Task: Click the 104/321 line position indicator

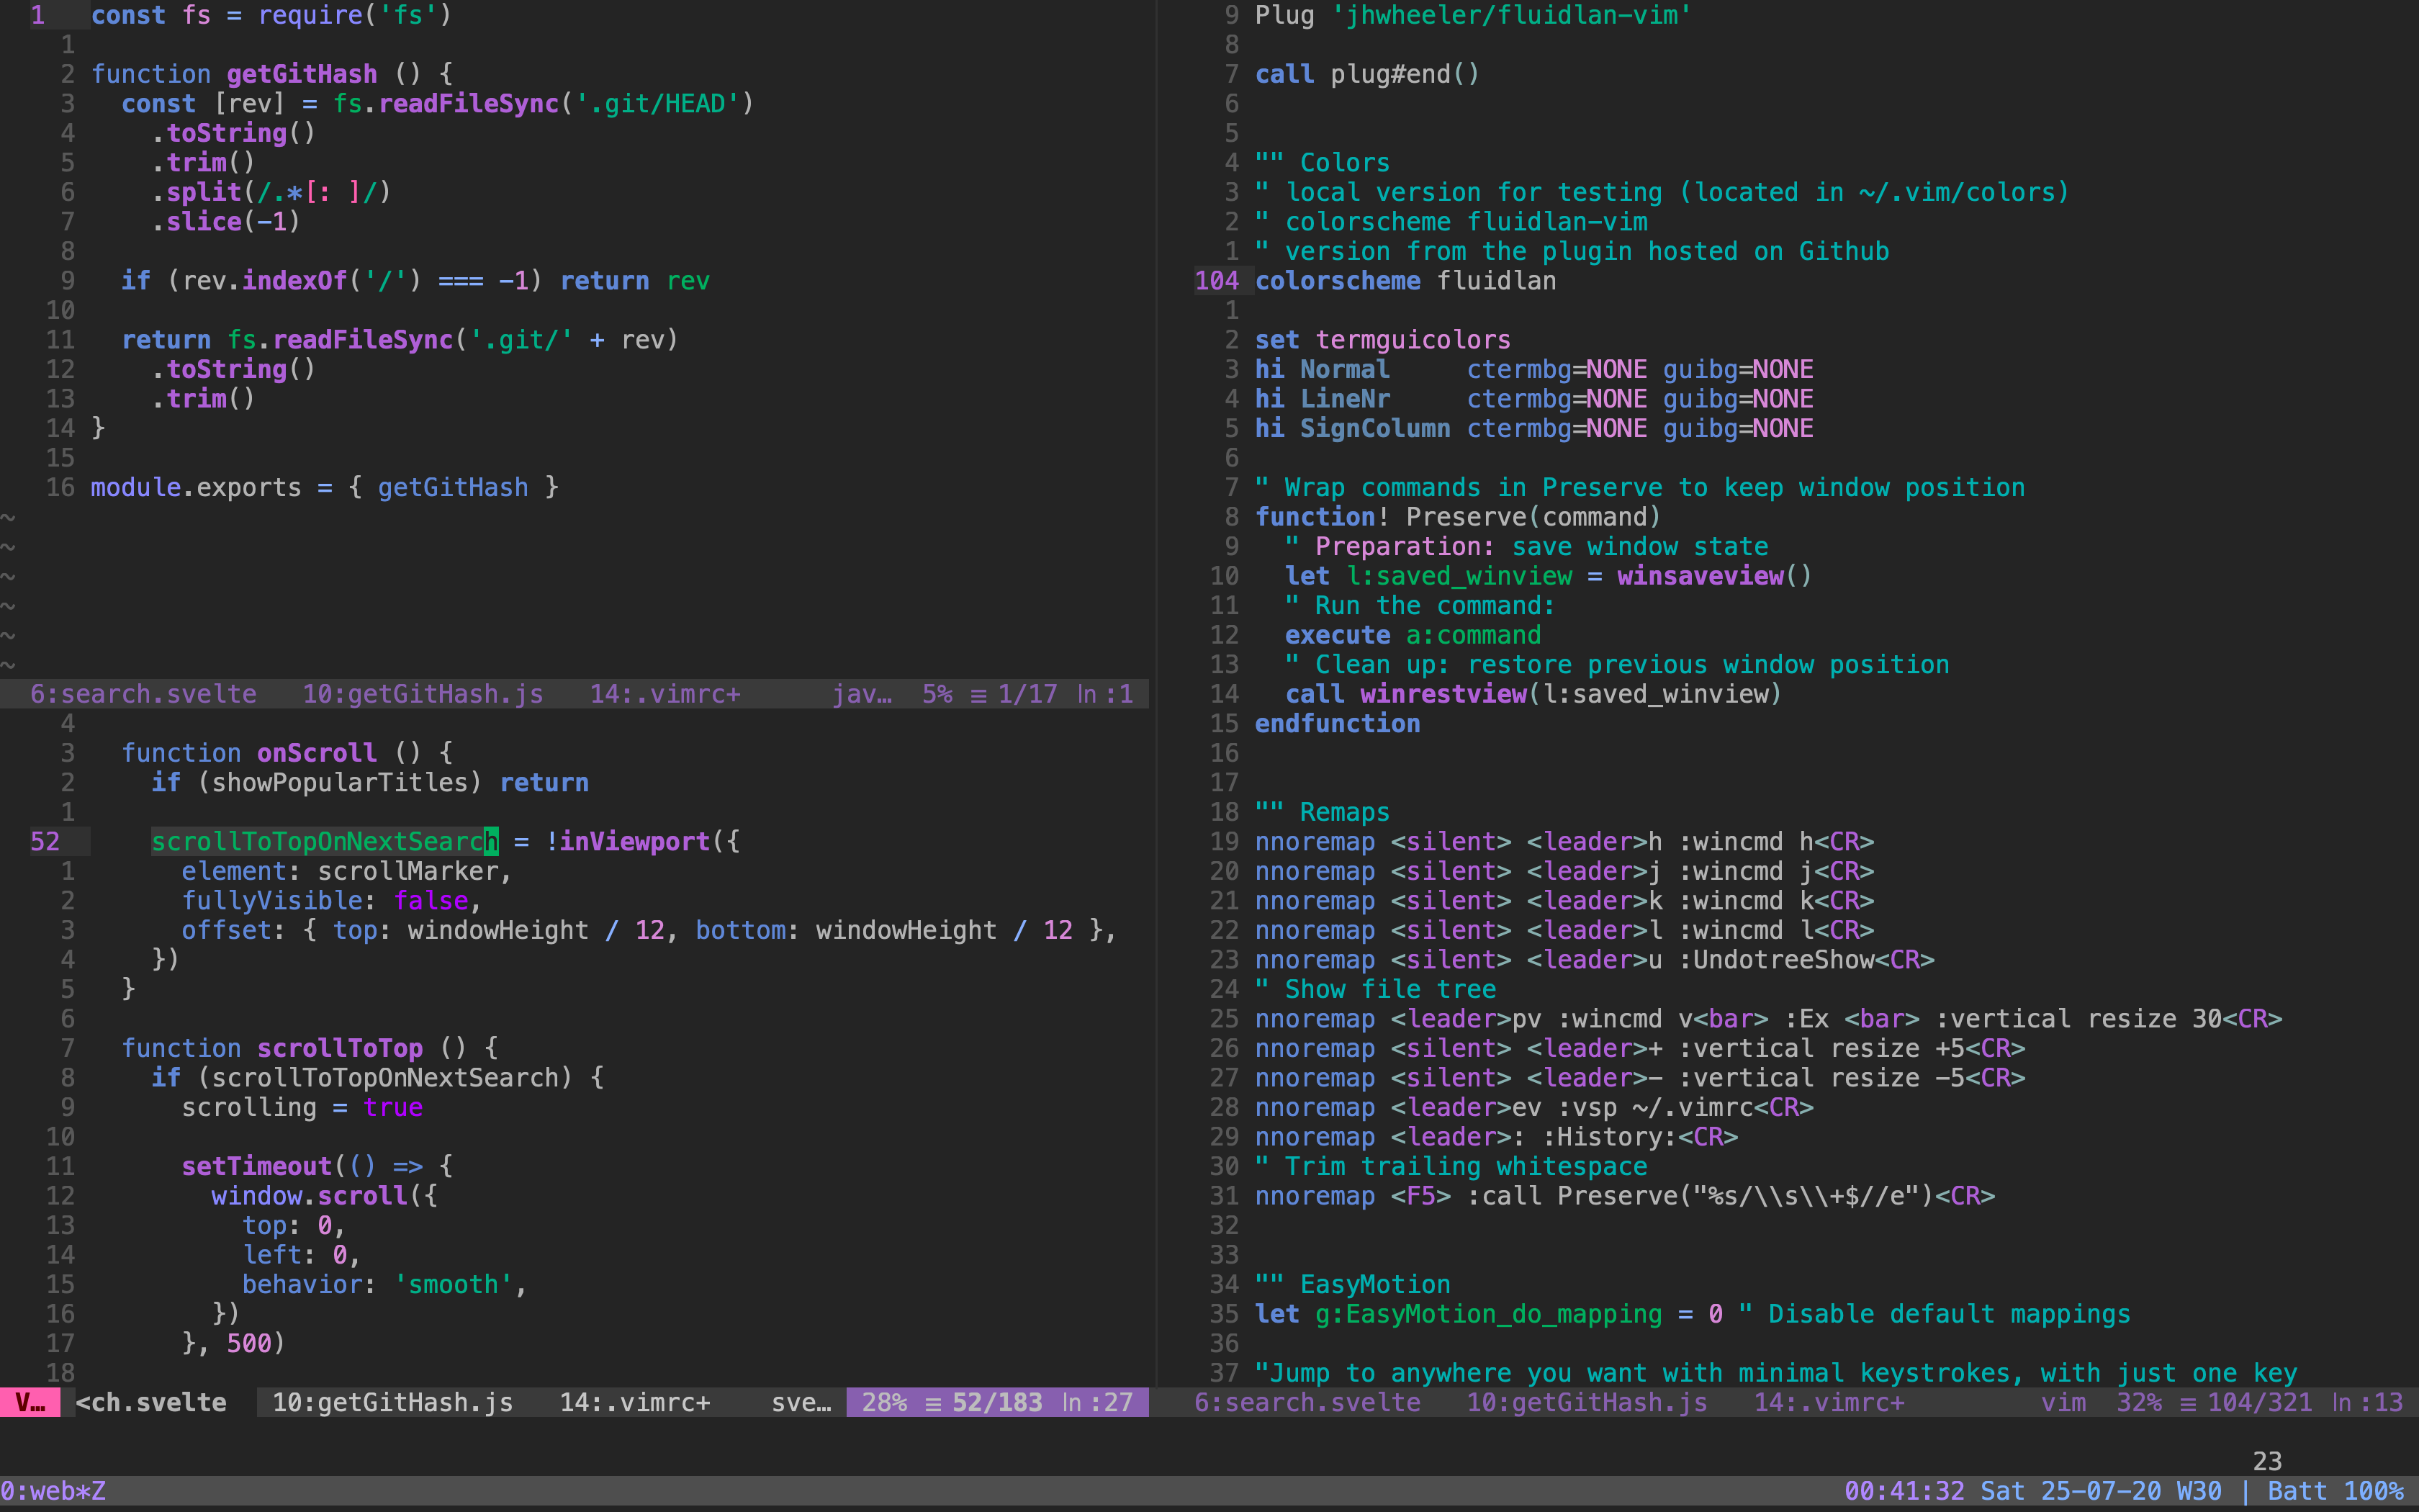Action: point(2259,1402)
